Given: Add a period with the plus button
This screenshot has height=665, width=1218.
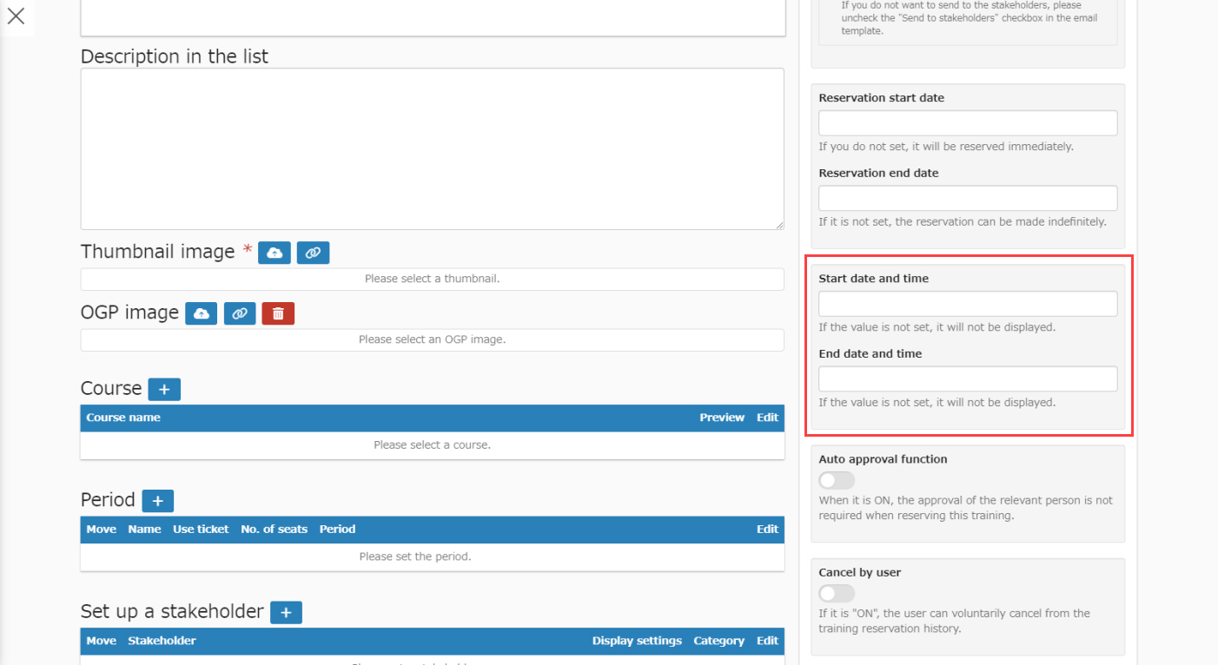Looking at the screenshot, I should [158, 501].
